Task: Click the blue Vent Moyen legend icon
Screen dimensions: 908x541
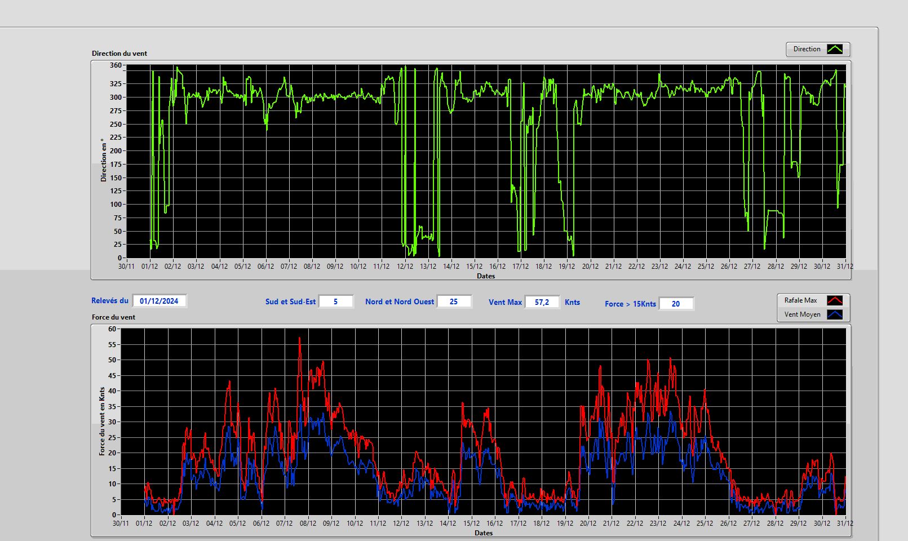Action: (x=835, y=314)
